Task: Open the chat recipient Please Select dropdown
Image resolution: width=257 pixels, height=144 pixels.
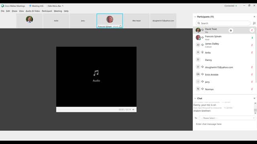Action: coord(227,118)
